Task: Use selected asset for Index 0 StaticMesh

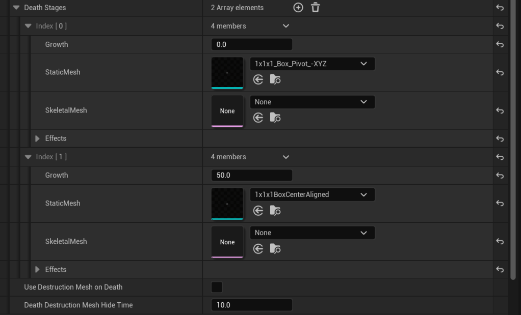Action: (258, 79)
